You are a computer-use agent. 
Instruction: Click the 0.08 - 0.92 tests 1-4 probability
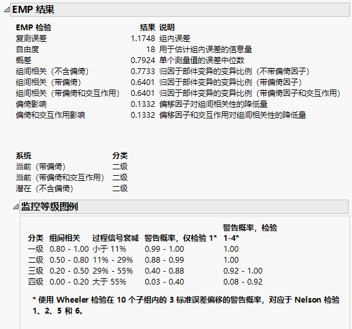243,281
